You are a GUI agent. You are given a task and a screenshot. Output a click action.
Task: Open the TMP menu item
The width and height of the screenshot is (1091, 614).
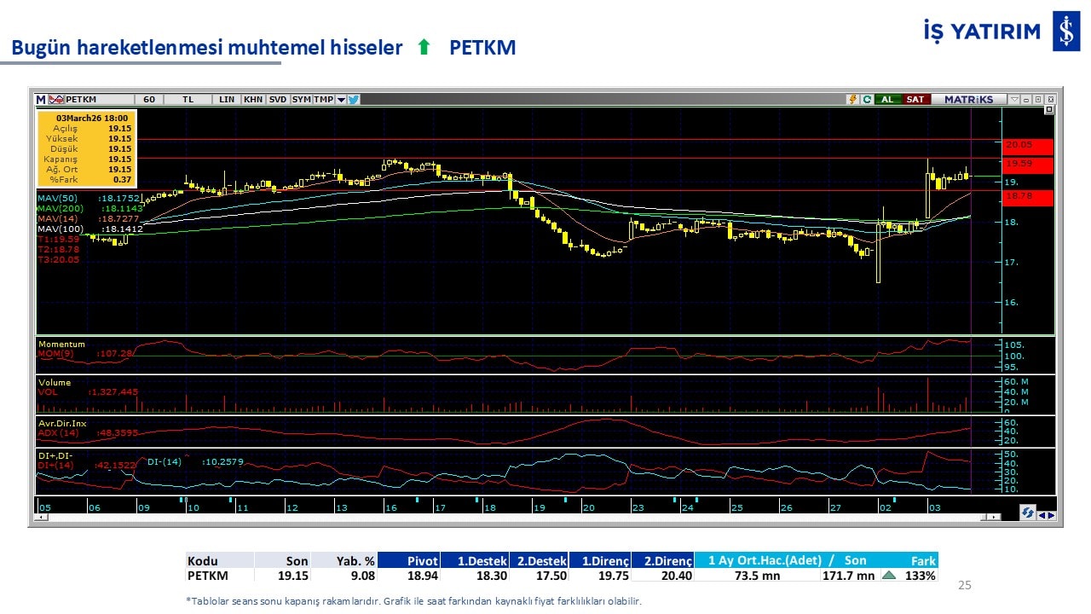tap(323, 99)
